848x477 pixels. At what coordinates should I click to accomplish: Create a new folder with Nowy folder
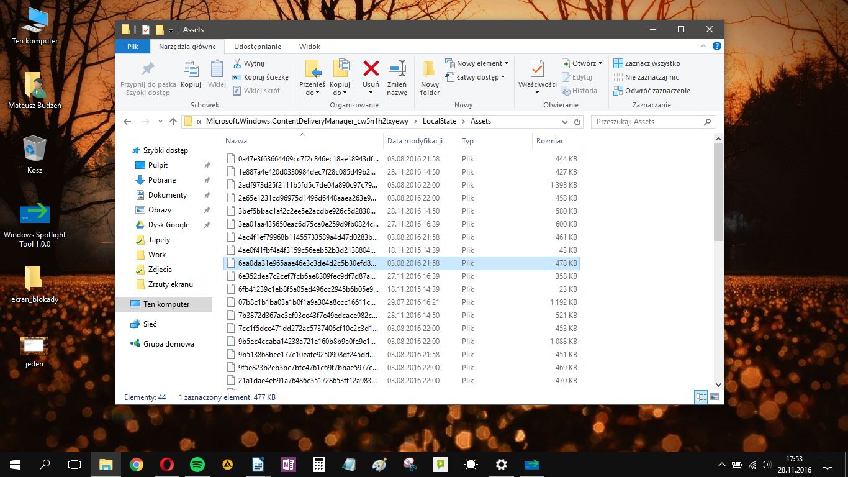point(430,78)
